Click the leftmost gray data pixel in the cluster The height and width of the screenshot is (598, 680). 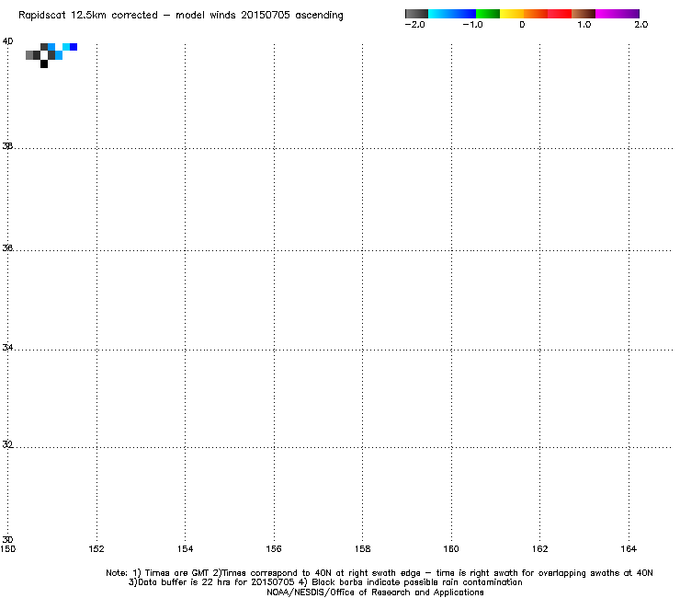(x=29, y=55)
